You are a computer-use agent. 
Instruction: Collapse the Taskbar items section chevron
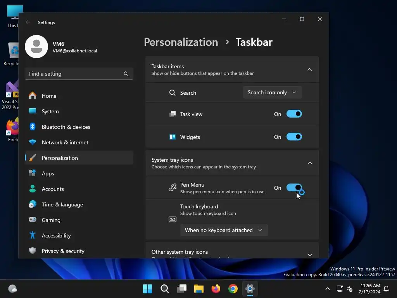pyautogui.click(x=310, y=69)
